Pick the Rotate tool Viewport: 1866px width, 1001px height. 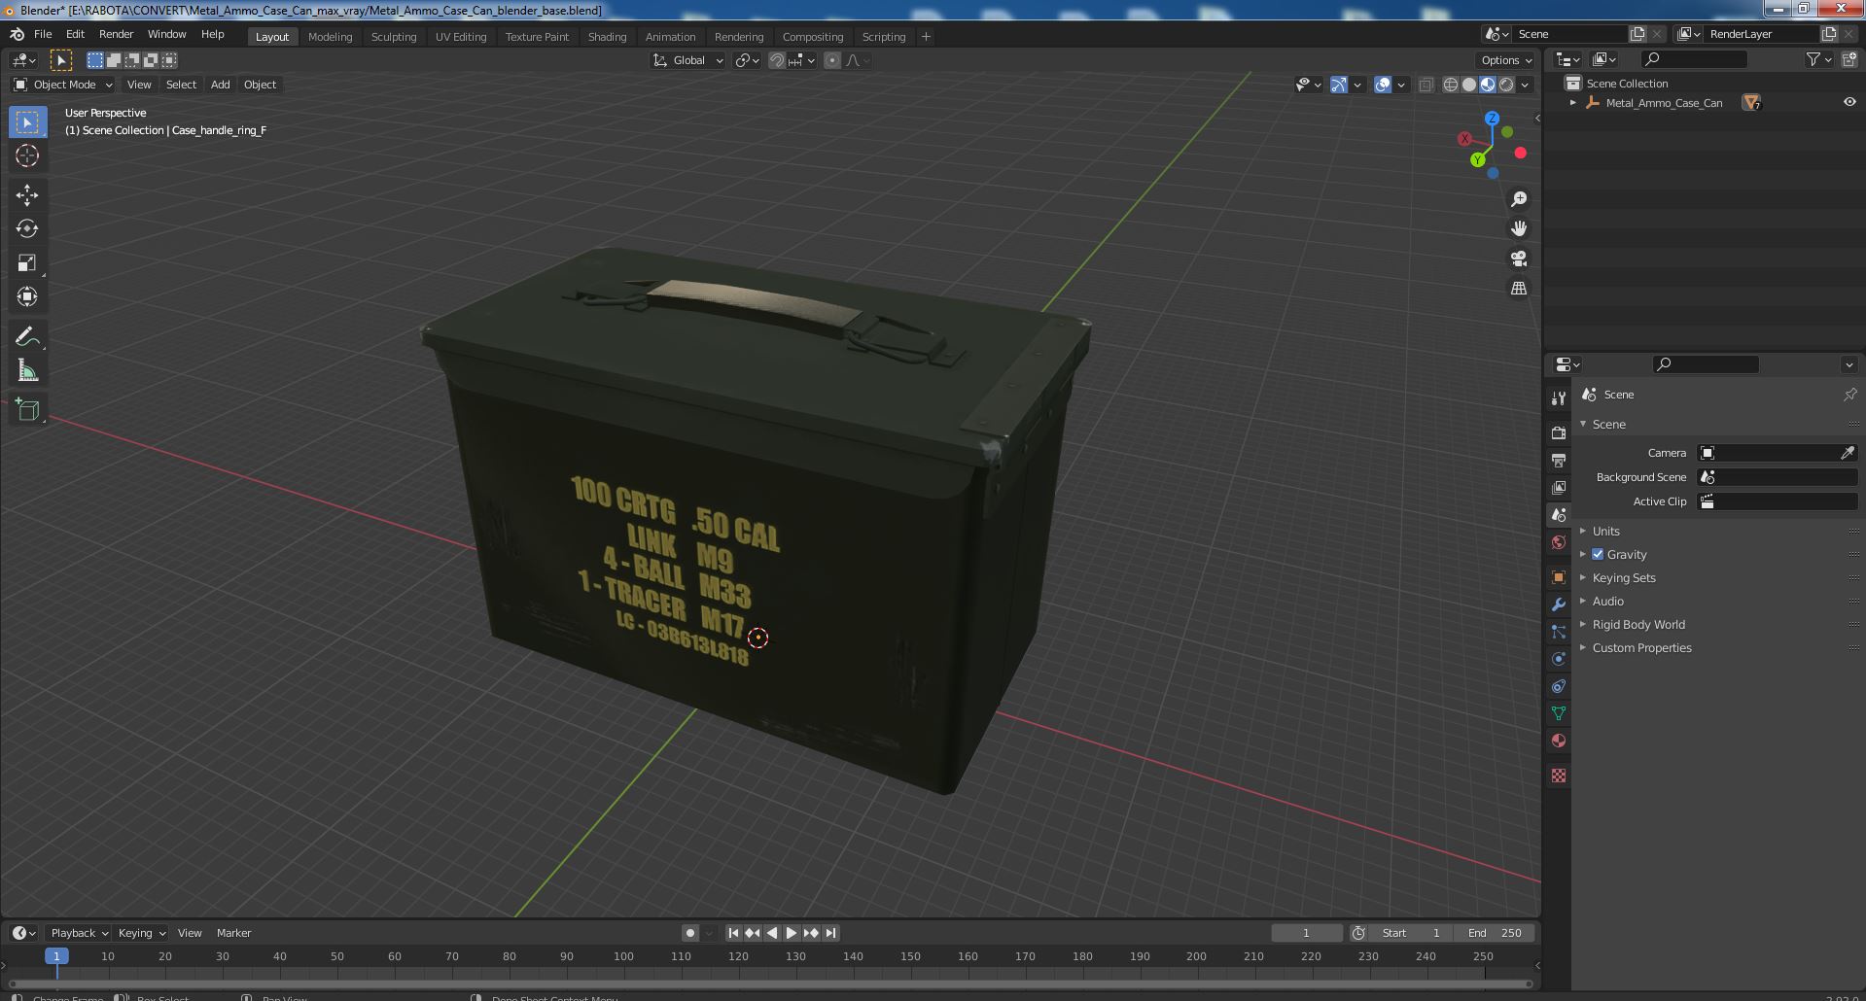(27, 228)
